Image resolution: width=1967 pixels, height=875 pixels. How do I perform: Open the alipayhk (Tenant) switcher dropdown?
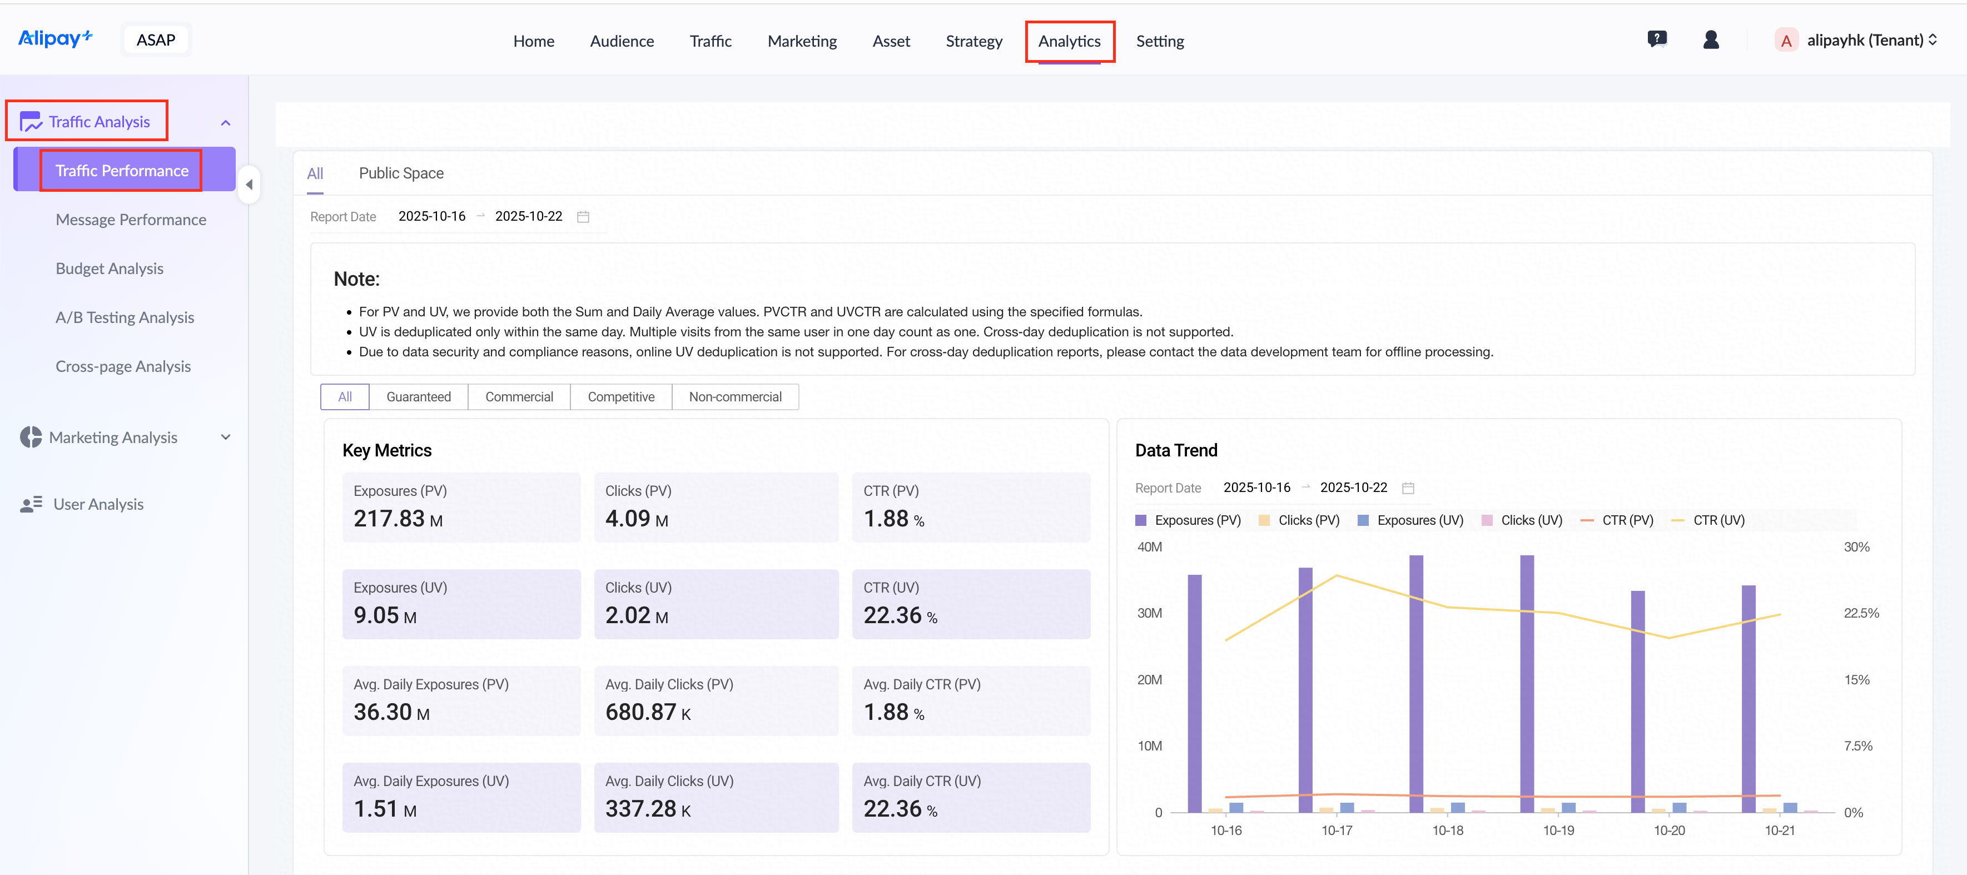pyautogui.click(x=1864, y=39)
